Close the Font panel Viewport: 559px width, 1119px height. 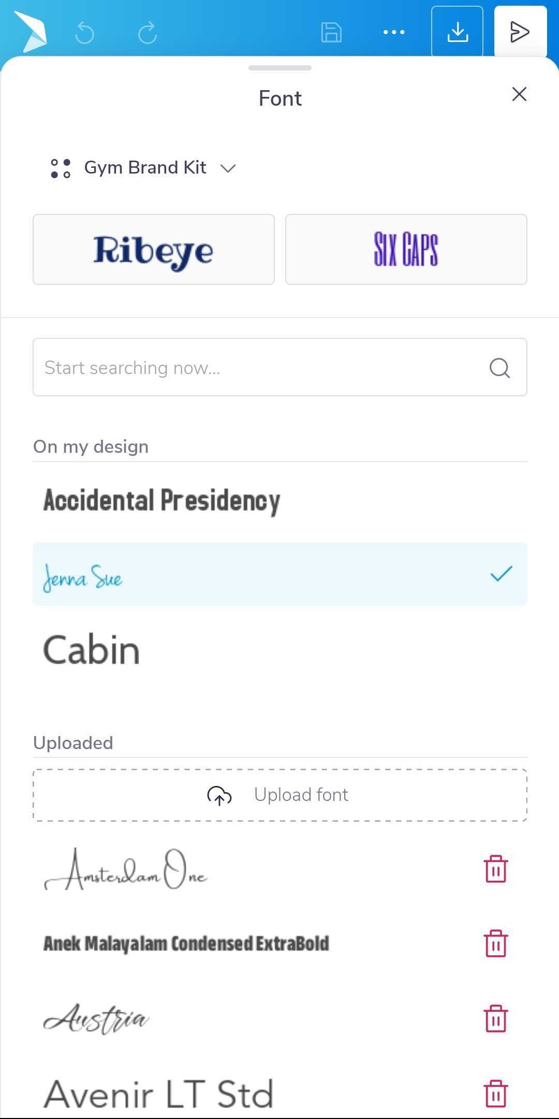pos(519,94)
